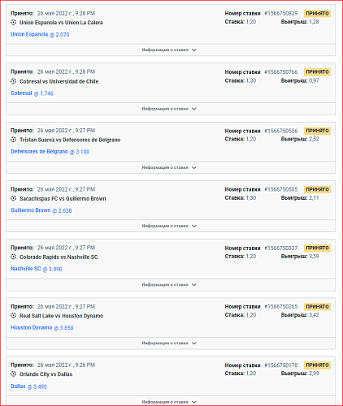This screenshot has width=343, height=406.
Task: Click soccer ball icon beside Cobresal match
Action: [13, 81]
